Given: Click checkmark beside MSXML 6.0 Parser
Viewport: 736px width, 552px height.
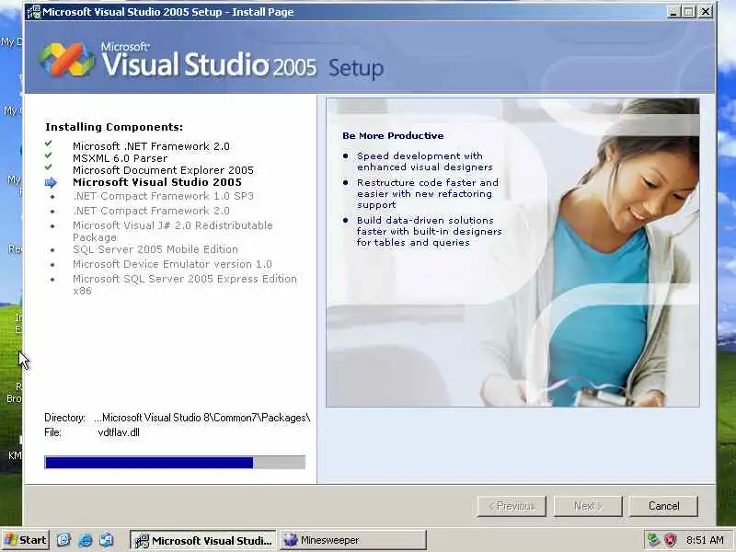Looking at the screenshot, I should (49, 155).
